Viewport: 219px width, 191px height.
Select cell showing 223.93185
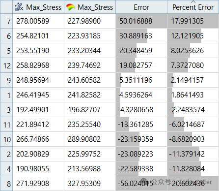pyautogui.click(x=90, y=36)
